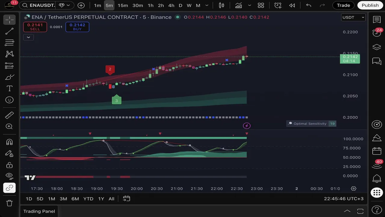Toggle stay in drawing mode
The width and height of the screenshot is (385, 217).
click(9, 153)
